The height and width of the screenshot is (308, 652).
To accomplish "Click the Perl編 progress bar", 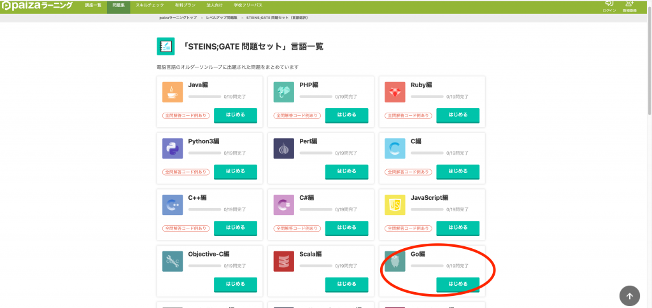I will point(316,153).
